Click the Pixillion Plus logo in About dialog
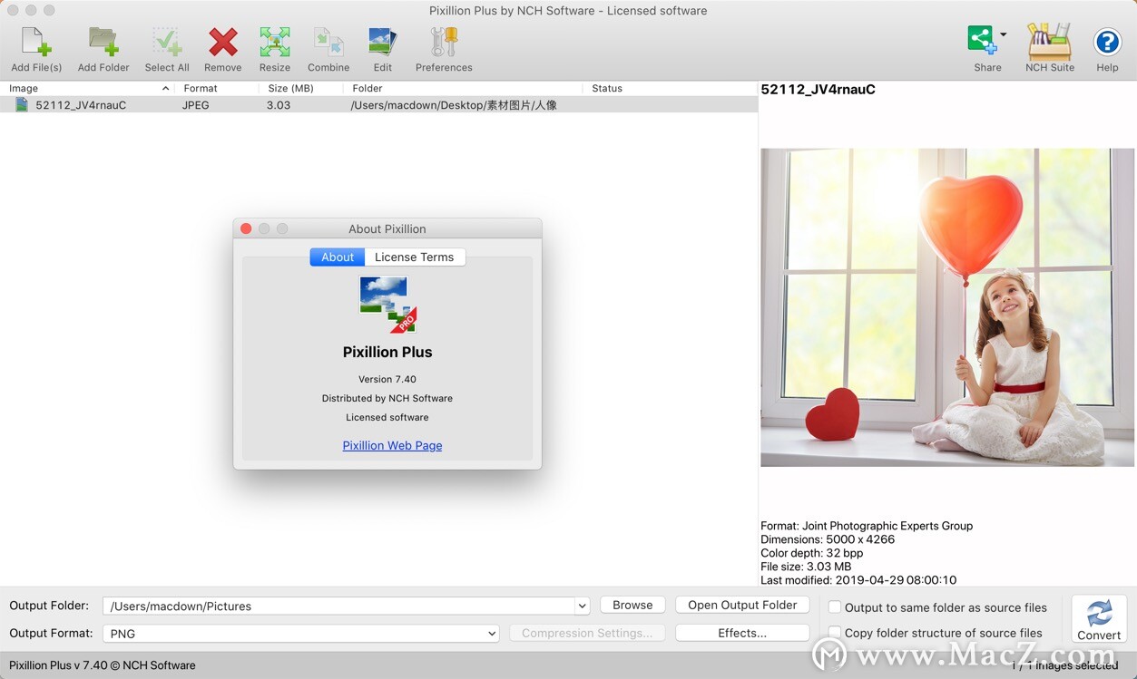 [x=387, y=305]
